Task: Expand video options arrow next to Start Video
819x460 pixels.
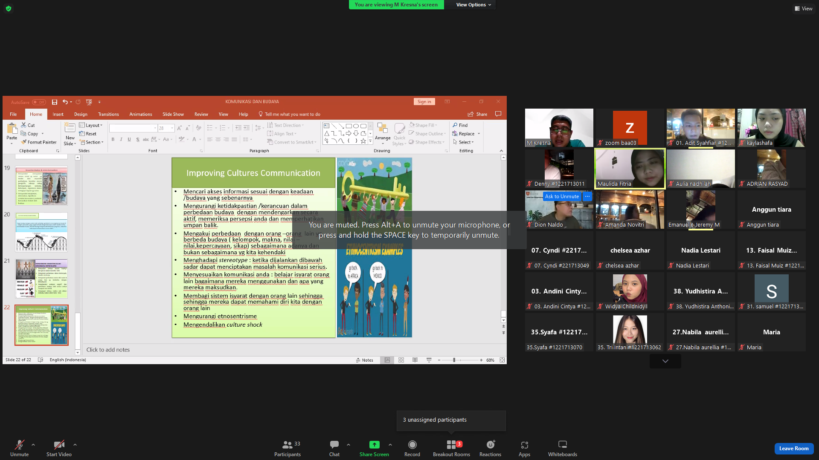Action: 75,445
